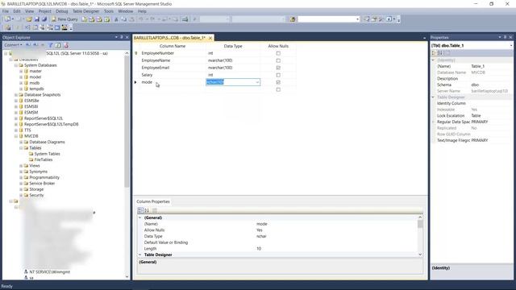Open the View menu
The image size is (516, 290).
coord(29,11)
